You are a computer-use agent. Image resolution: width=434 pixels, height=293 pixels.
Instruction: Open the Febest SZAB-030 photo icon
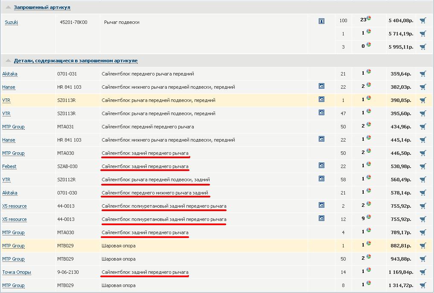click(x=321, y=165)
